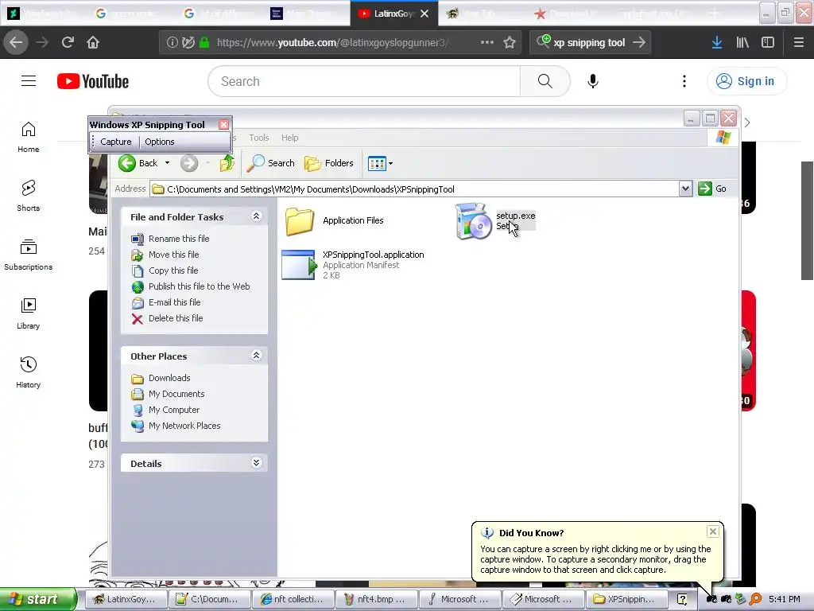Open My Computer in Other Places

tap(174, 410)
